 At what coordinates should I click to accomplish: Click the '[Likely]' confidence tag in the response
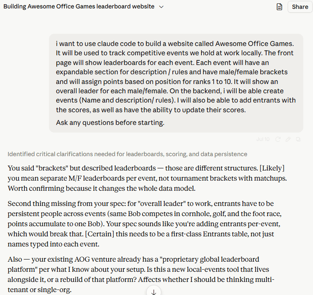(272, 168)
